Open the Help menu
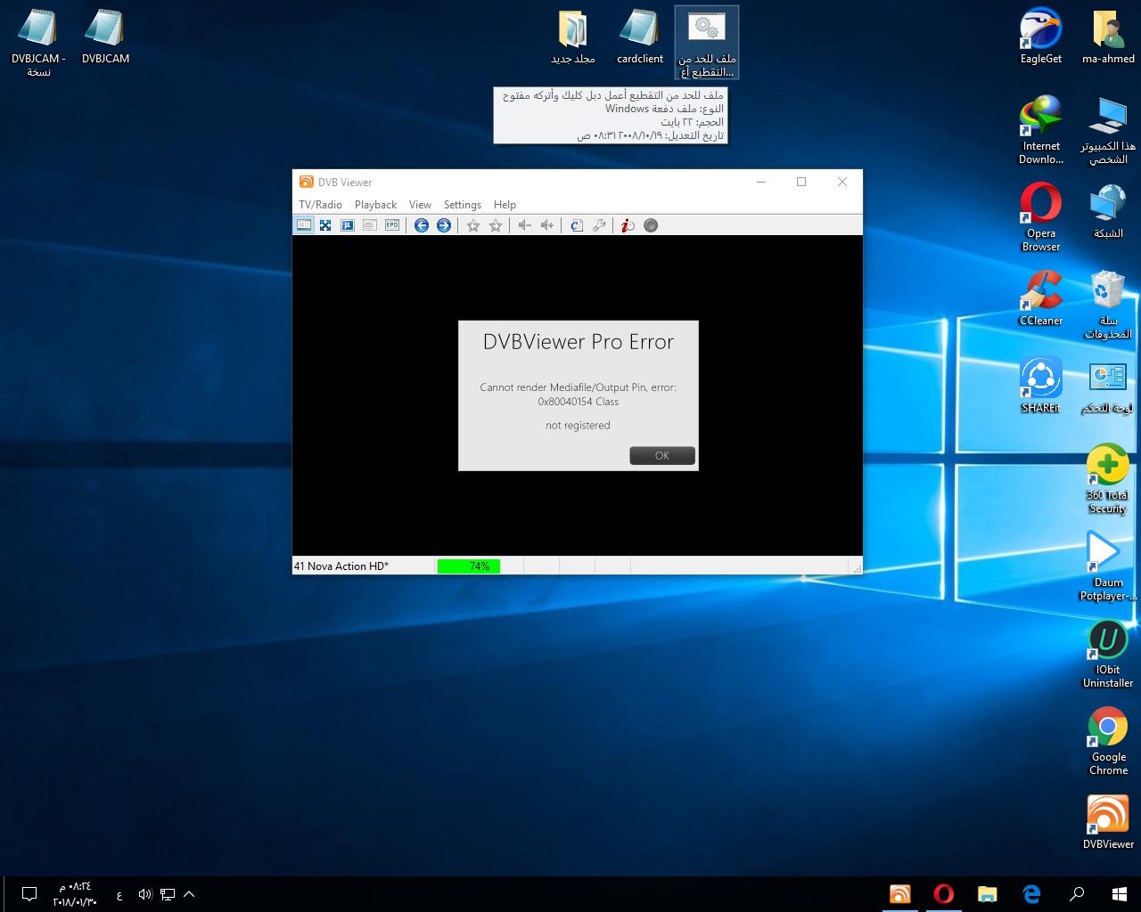 (505, 205)
